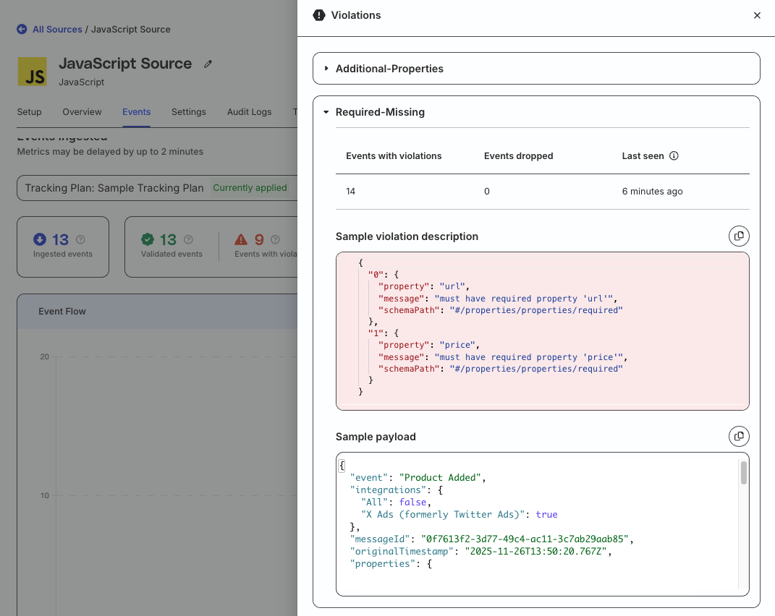Click the Currently applied badge
The width and height of the screenshot is (775, 616).
pyautogui.click(x=250, y=188)
